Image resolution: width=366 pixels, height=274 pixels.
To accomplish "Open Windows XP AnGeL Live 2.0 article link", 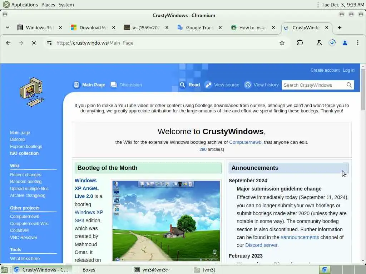I will click(x=86, y=188).
